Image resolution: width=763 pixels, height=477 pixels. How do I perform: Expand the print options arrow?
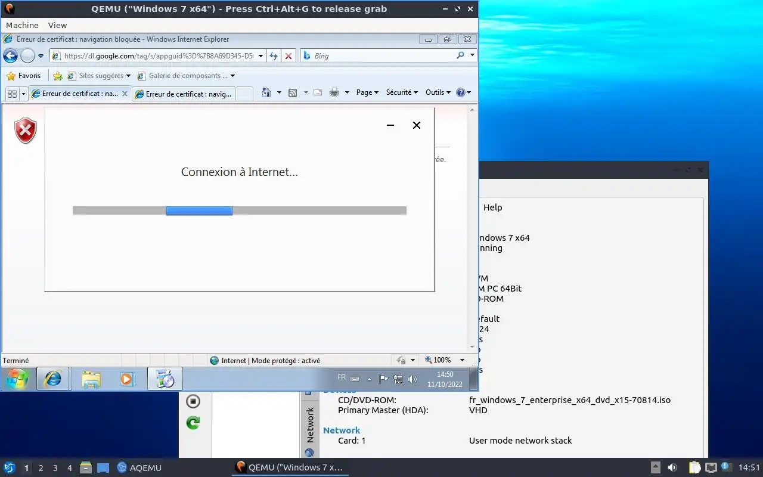click(347, 93)
